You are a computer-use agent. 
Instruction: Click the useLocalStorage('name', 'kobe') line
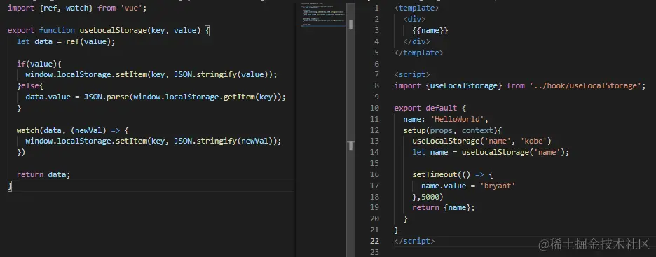(x=481, y=141)
